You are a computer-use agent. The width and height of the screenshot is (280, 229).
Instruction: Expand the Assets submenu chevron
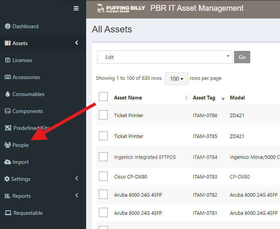pos(76,43)
